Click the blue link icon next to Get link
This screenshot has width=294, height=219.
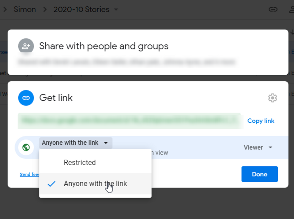click(x=26, y=98)
